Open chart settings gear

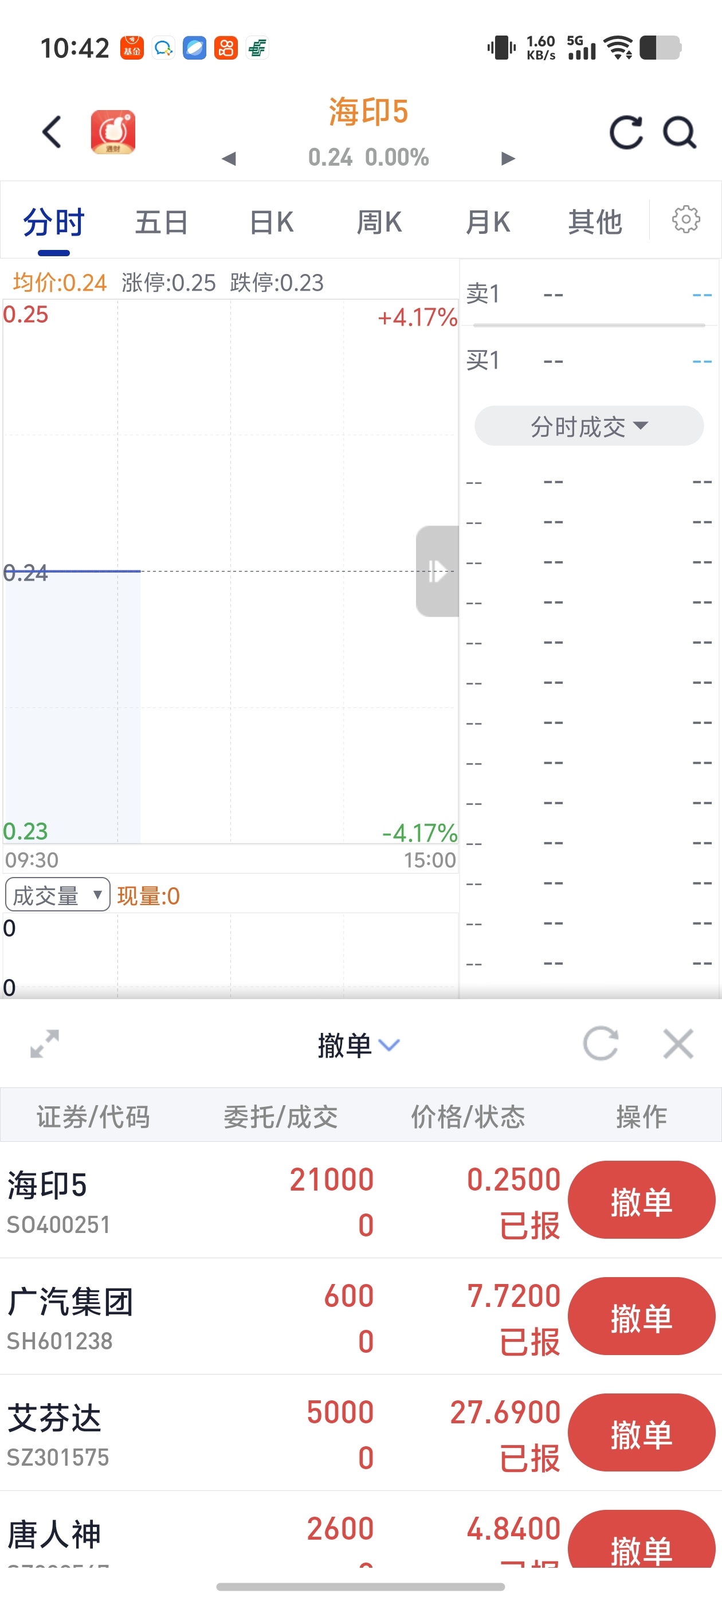pos(686,220)
